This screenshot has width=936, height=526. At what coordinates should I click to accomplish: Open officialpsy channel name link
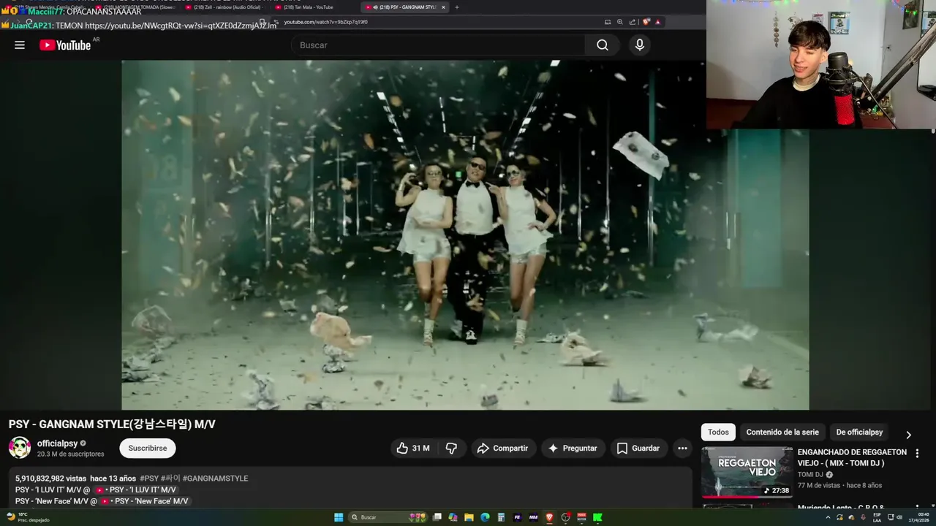coord(58,443)
